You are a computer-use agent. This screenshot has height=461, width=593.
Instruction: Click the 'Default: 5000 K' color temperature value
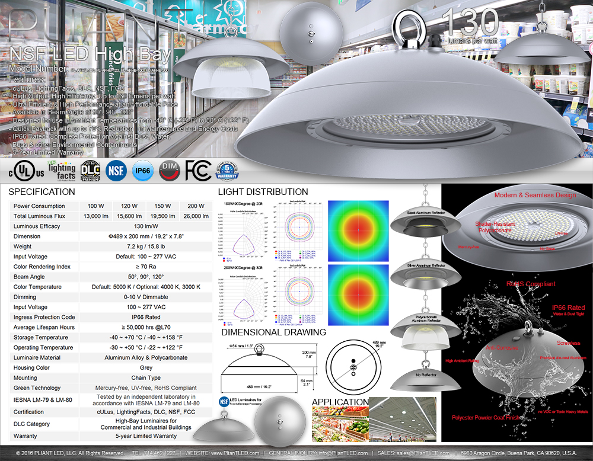tap(146, 287)
